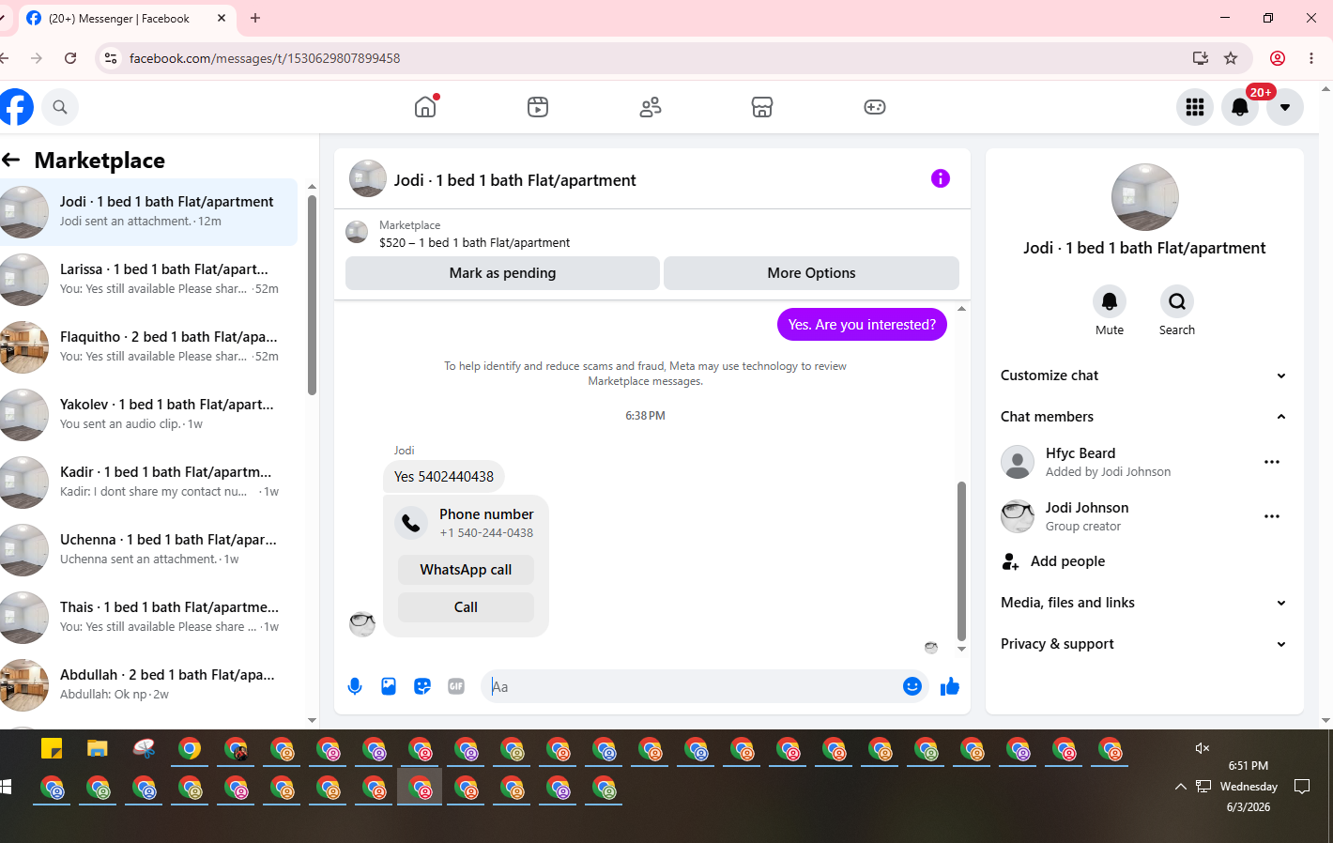Click the Facebook logo
The image size is (1333, 843).
click(15, 107)
